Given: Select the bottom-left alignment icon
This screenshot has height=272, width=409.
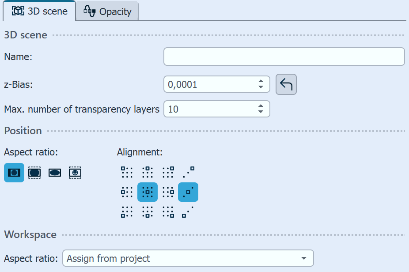Looking at the screenshot, I should pos(127,212).
